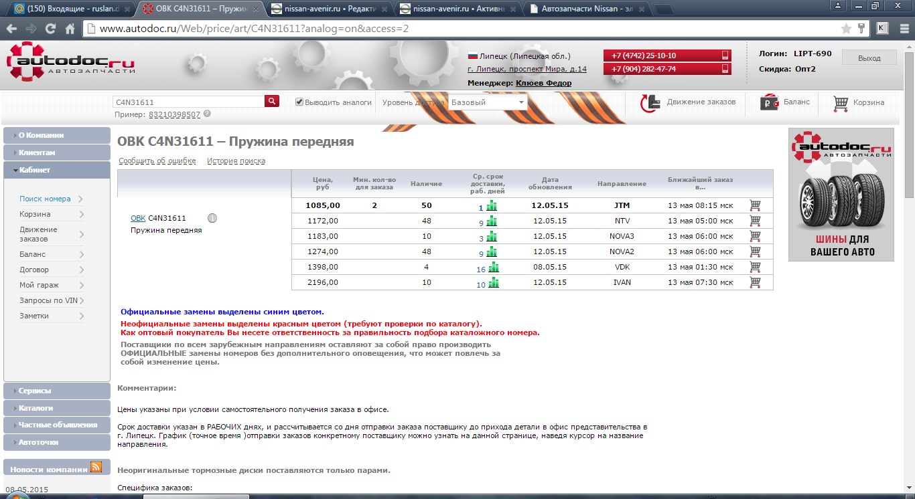Add the VDK 1398,00 offer to cart
The height and width of the screenshot is (499, 915).
coord(755,267)
